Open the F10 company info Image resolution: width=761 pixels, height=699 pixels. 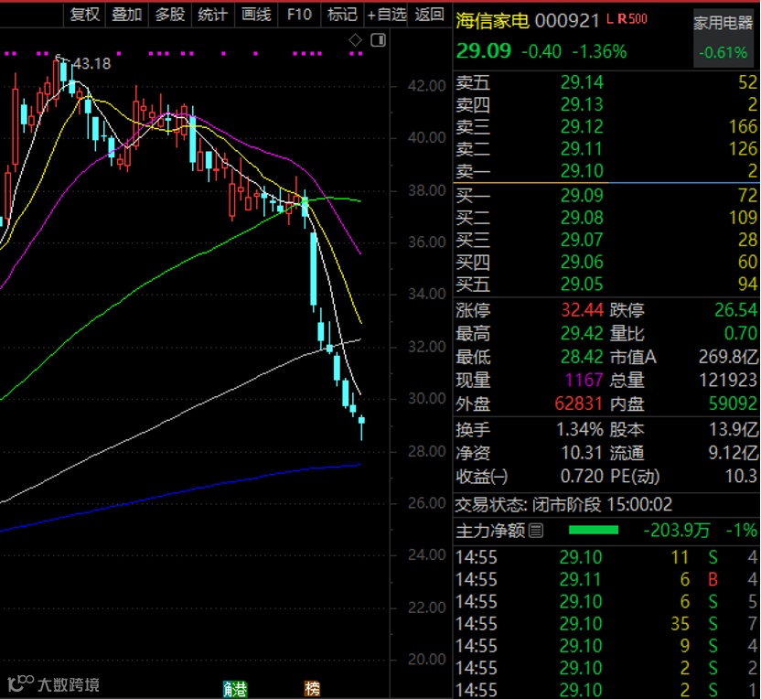[299, 15]
